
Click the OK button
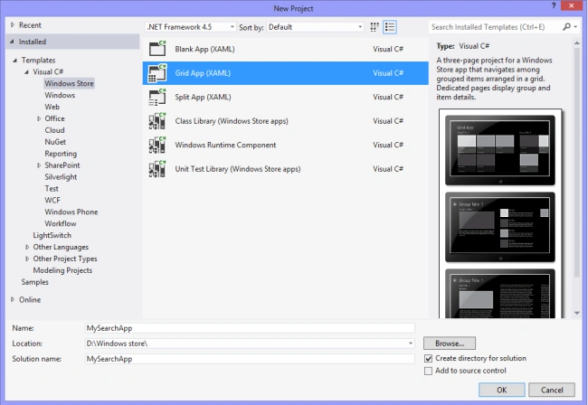pos(502,390)
